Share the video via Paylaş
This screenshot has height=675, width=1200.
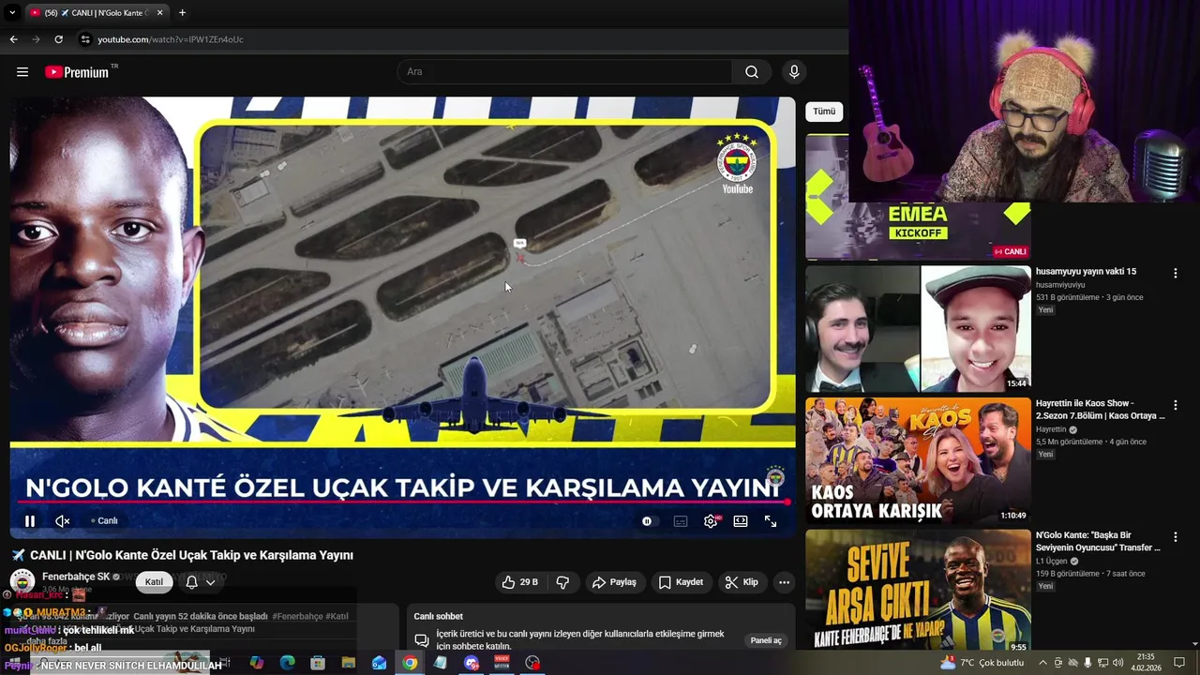pos(614,582)
